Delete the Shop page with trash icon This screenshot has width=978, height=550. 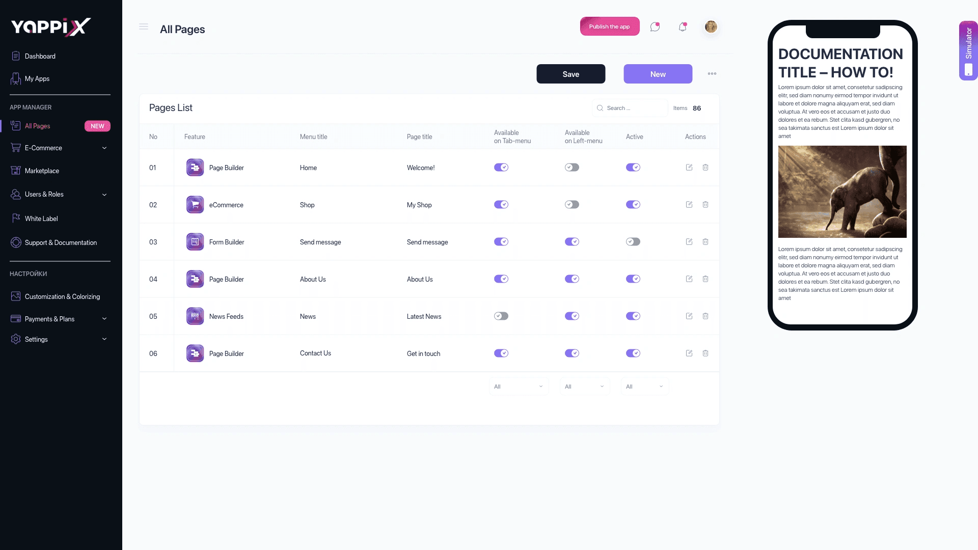coord(705,205)
